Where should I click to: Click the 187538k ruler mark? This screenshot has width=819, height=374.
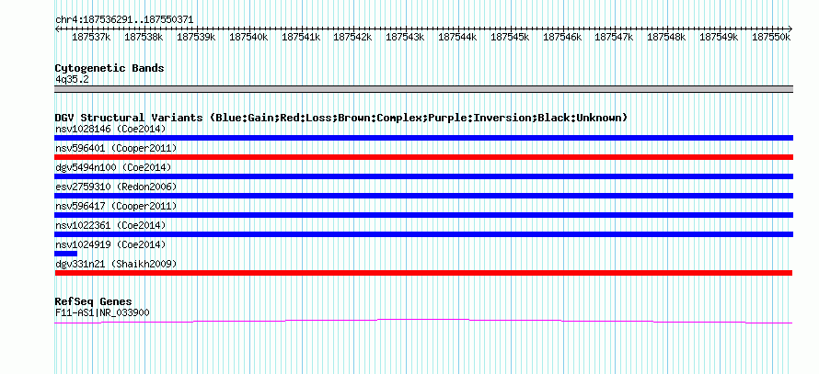(x=144, y=37)
